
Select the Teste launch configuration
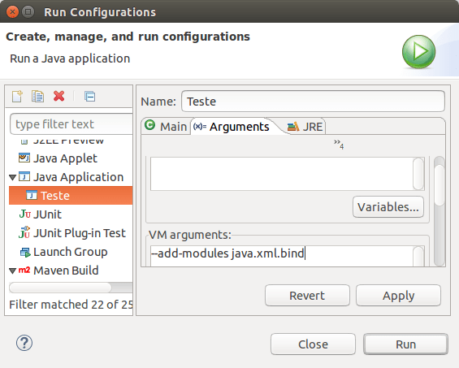pos(71,195)
